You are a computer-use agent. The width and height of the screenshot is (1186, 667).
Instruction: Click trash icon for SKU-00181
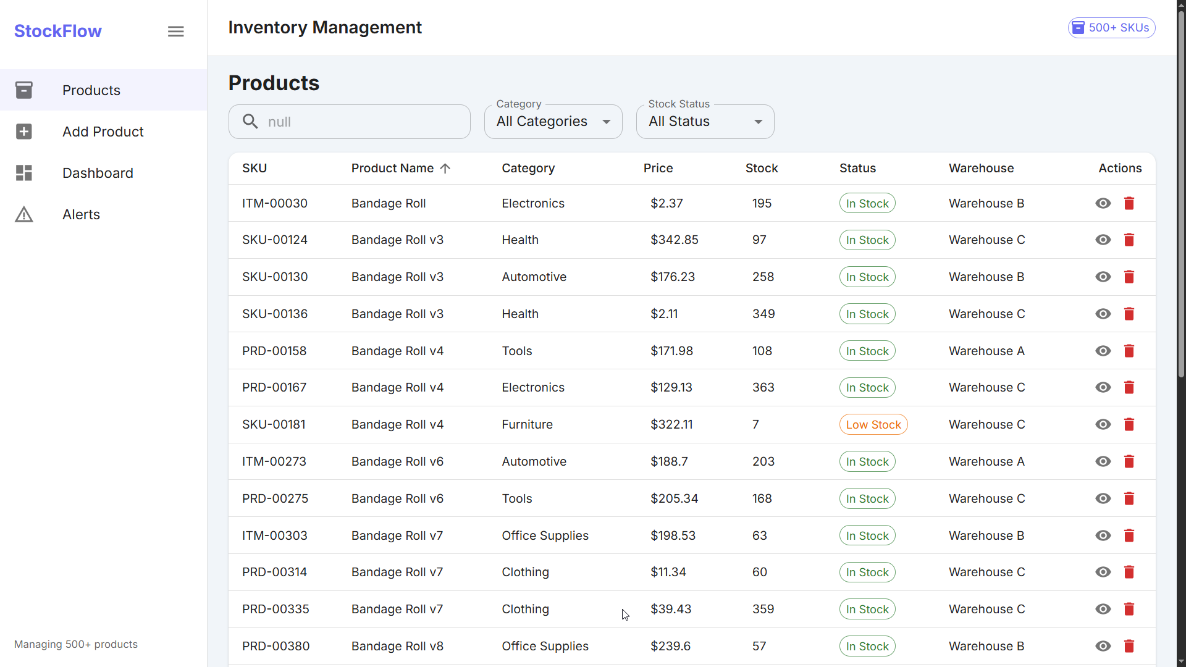1129,424
